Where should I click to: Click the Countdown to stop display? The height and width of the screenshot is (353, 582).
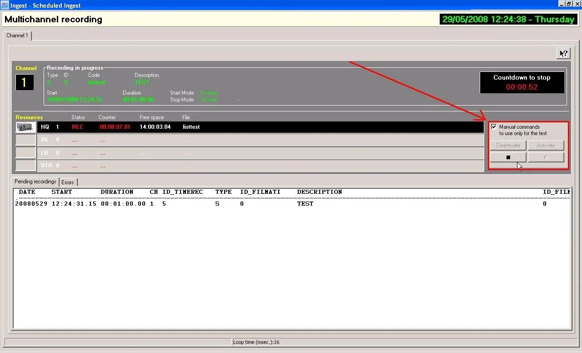[522, 82]
